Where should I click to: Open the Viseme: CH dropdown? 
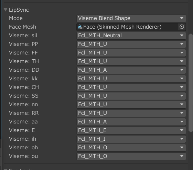(x=131, y=87)
